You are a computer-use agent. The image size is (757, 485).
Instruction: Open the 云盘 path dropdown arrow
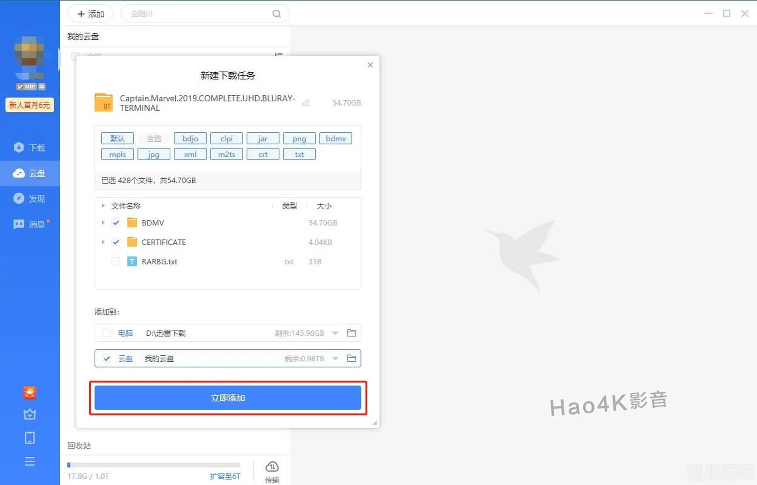tap(335, 358)
